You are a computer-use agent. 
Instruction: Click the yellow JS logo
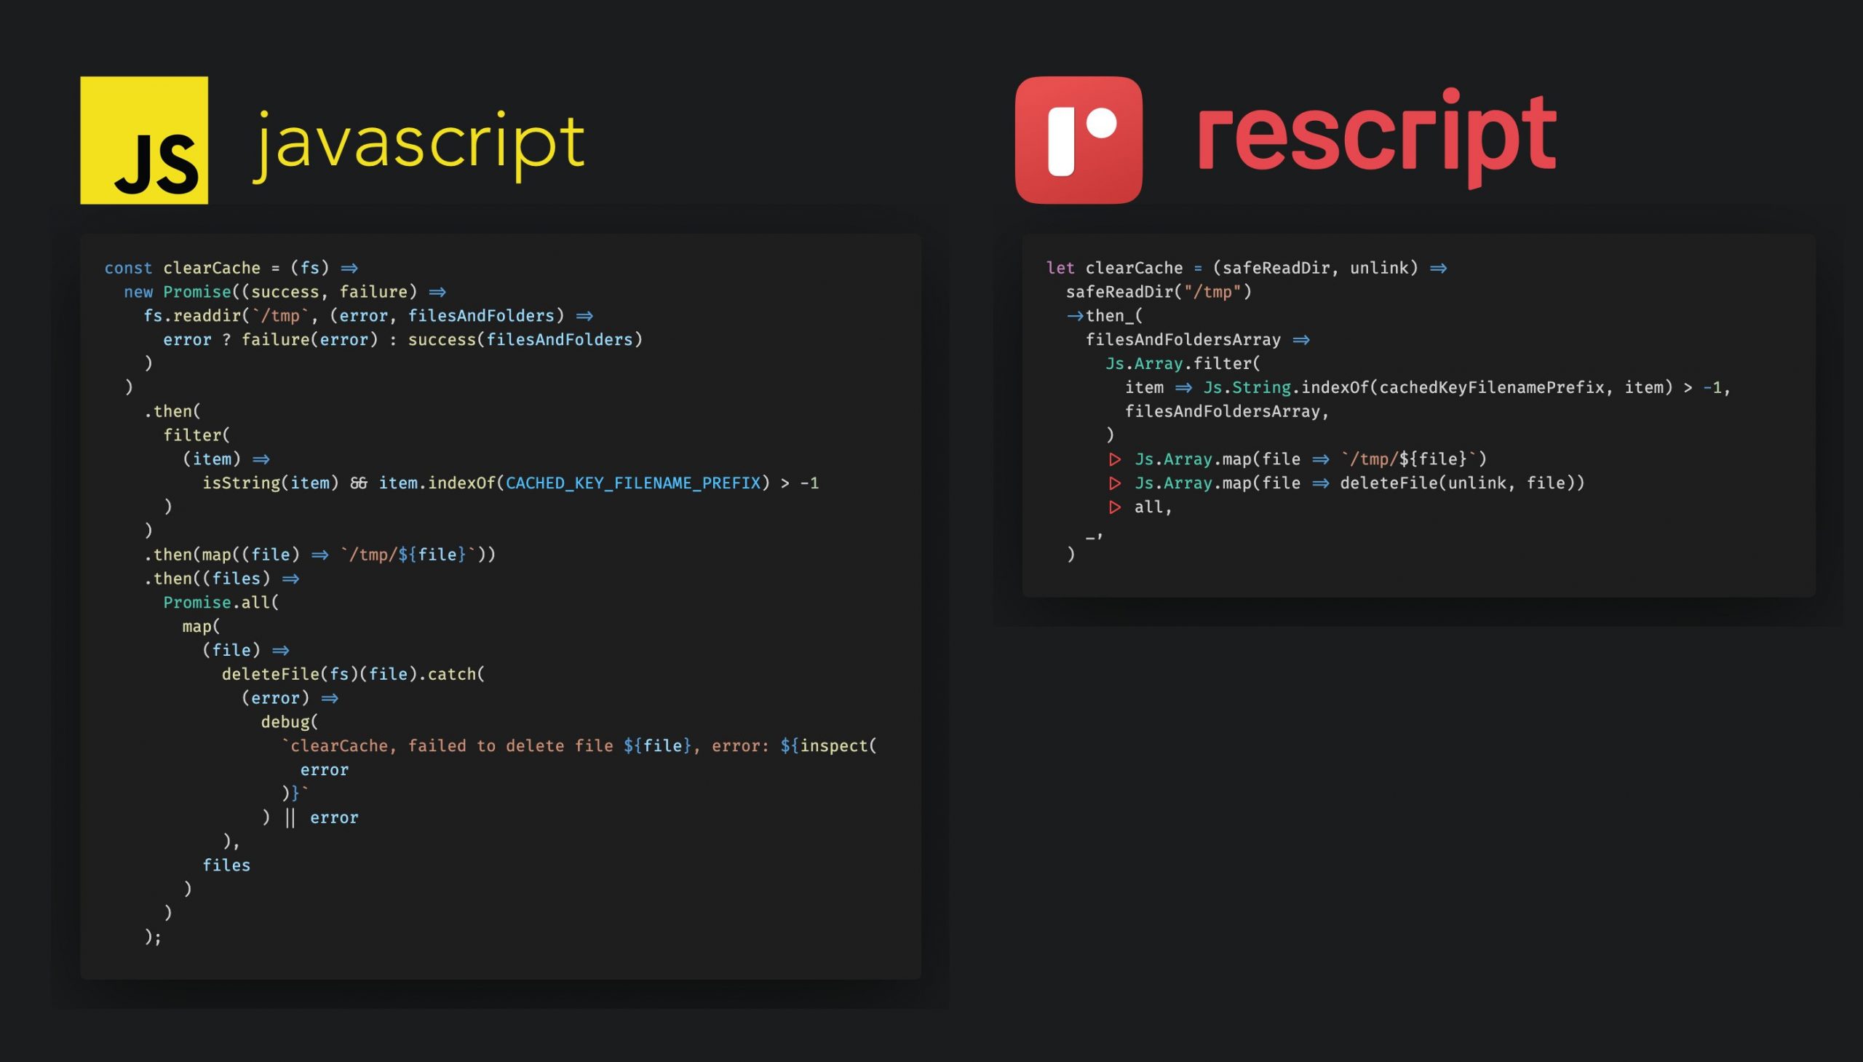[x=143, y=140]
